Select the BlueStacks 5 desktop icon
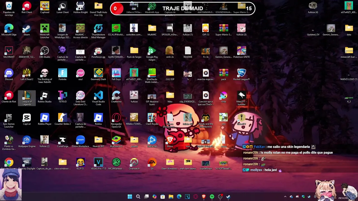 point(116,142)
